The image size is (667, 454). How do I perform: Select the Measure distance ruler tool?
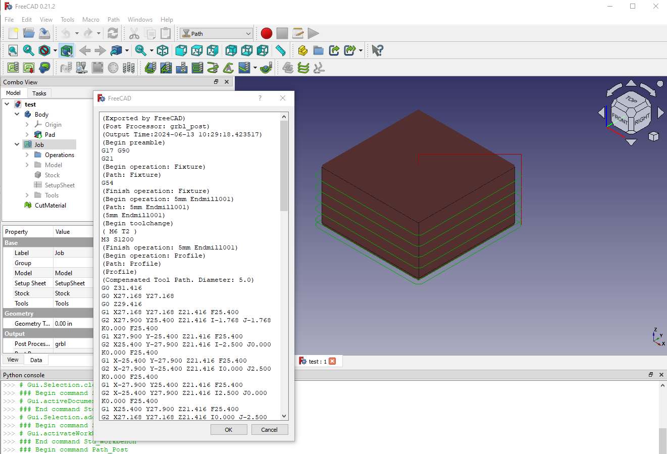(281, 51)
